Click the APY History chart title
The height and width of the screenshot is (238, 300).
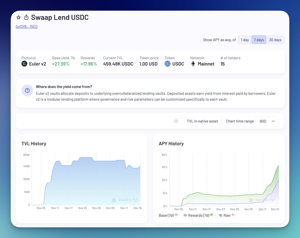coord(171,144)
